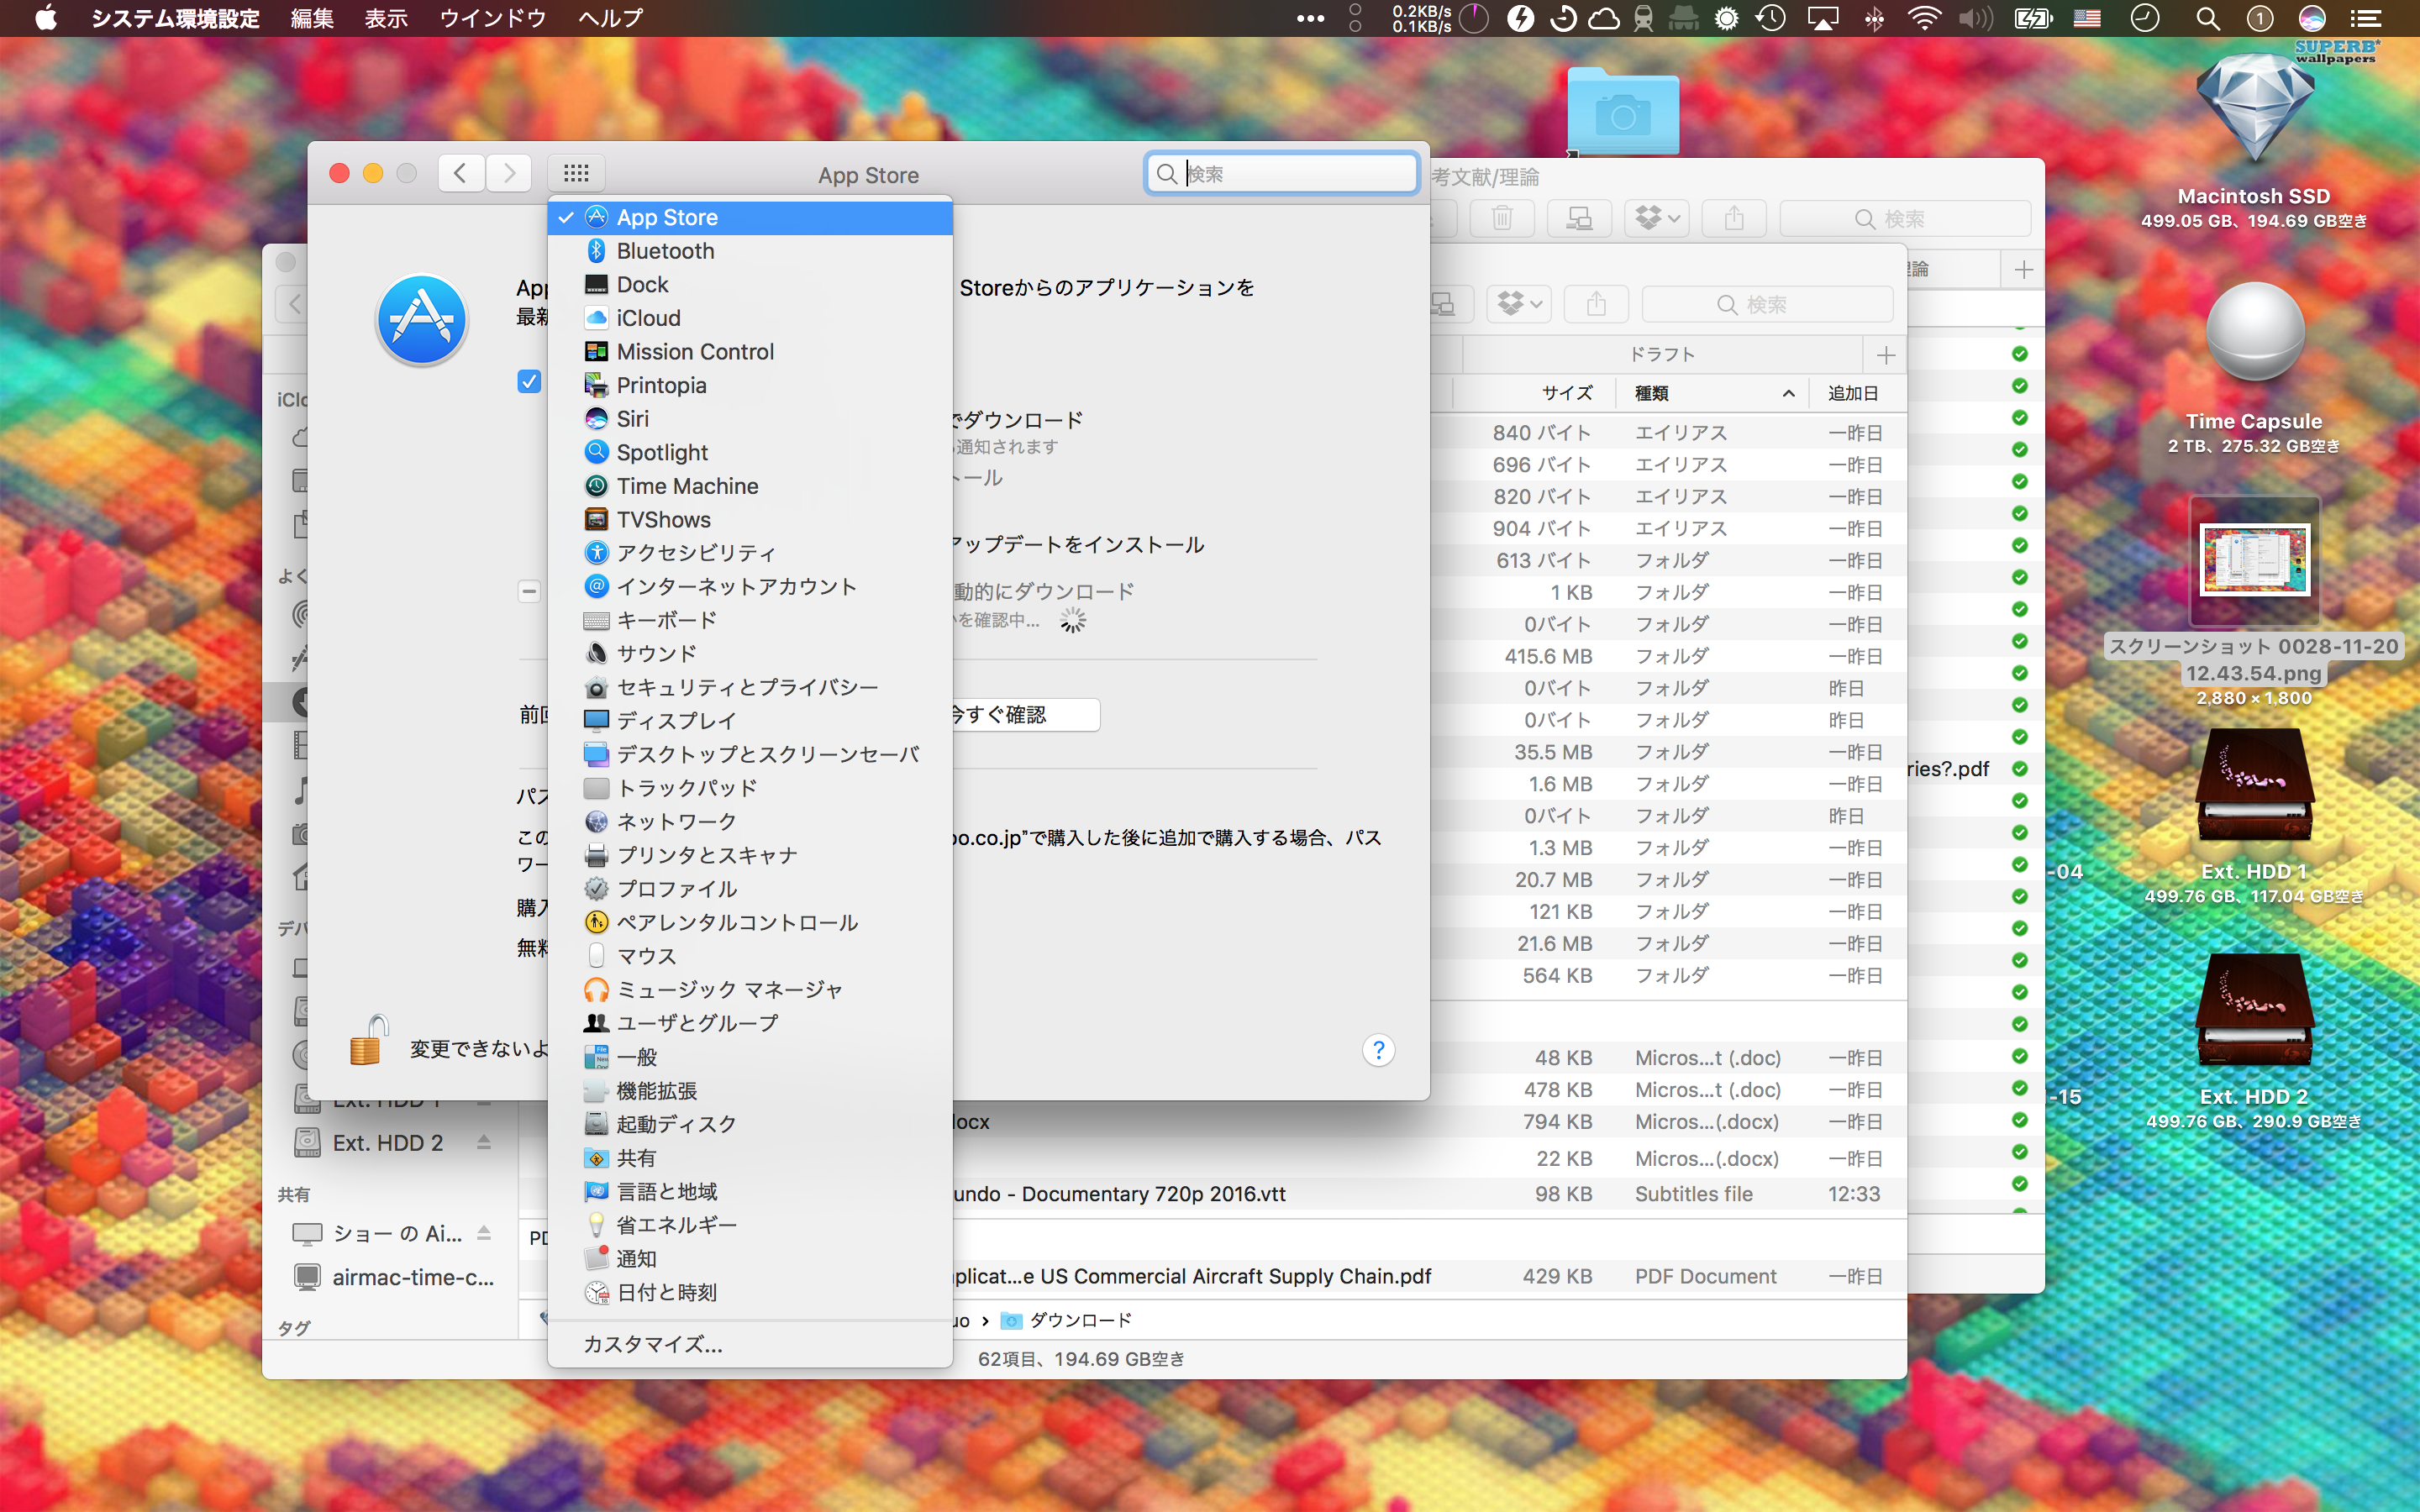Choose Mission Control in the list
This screenshot has width=2420, height=1512.
click(750, 352)
